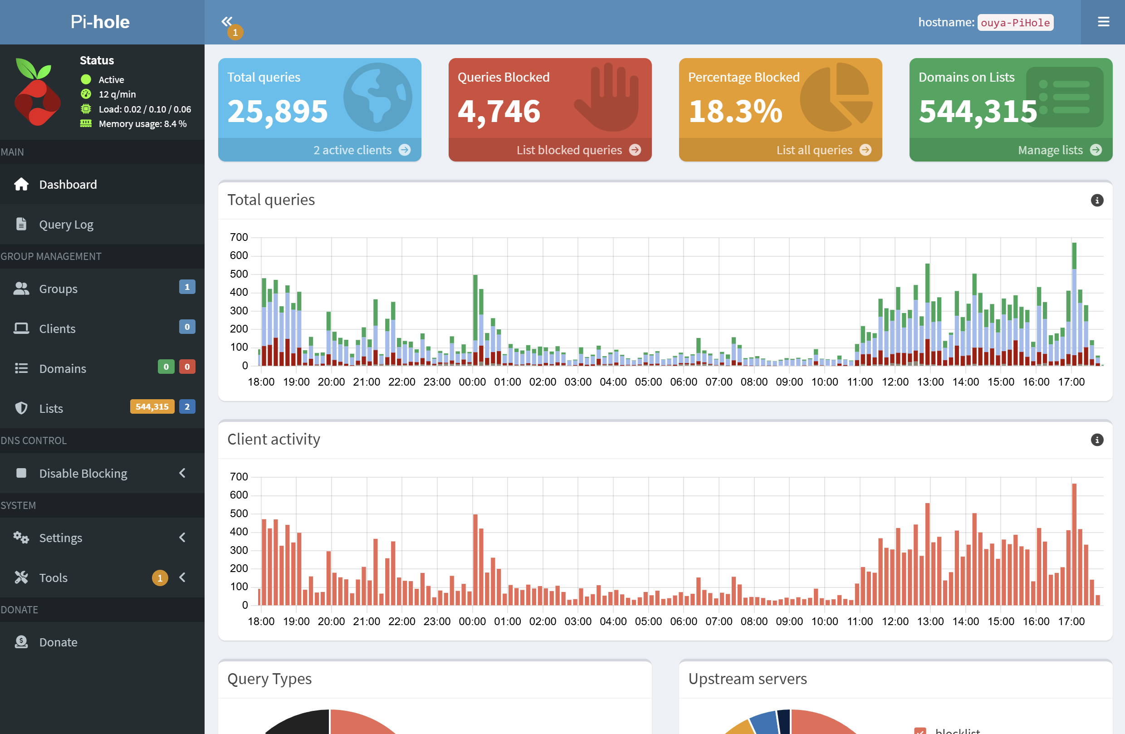1125x734 pixels.
Task: Click Client activity chart info icon
Action: click(1096, 440)
